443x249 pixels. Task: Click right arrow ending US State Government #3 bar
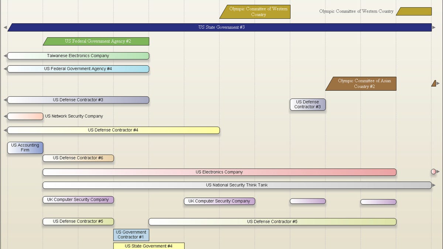click(x=434, y=27)
